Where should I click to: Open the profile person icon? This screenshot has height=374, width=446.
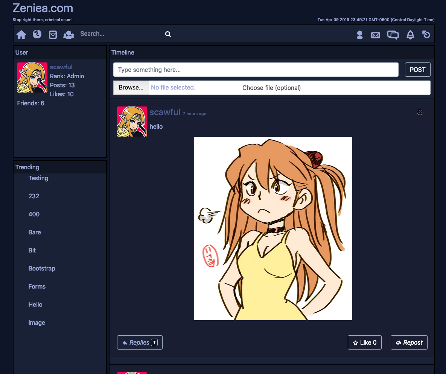click(x=359, y=35)
